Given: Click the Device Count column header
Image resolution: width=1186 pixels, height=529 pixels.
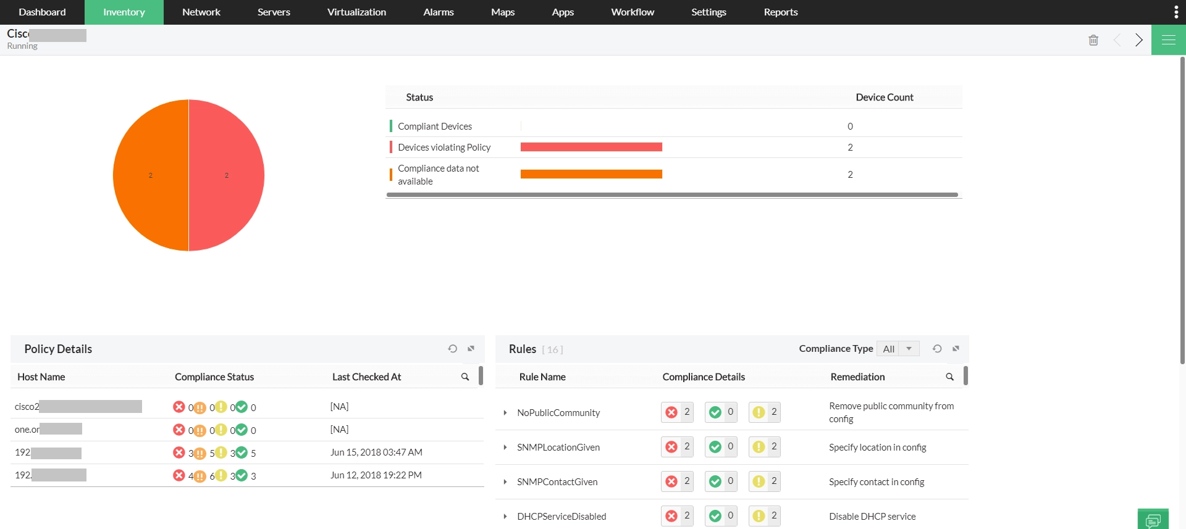Looking at the screenshot, I should tap(885, 98).
